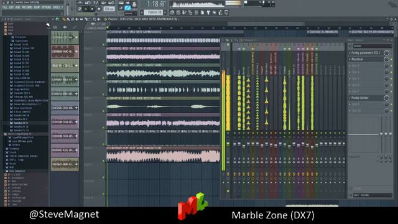Select the playlist playback speaker tool
Screen dimensions: 398x224
99,19
